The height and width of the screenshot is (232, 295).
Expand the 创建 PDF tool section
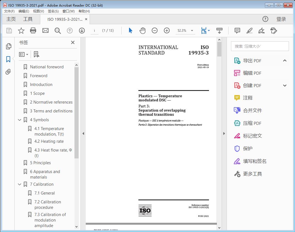tap(285, 85)
